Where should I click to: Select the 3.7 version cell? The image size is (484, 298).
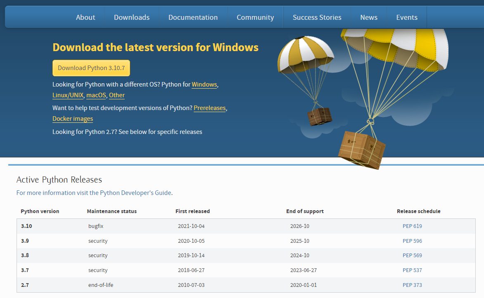25,270
